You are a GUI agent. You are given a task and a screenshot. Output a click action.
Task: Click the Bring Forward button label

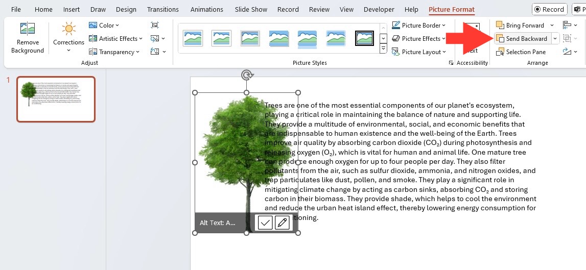pyautogui.click(x=525, y=26)
